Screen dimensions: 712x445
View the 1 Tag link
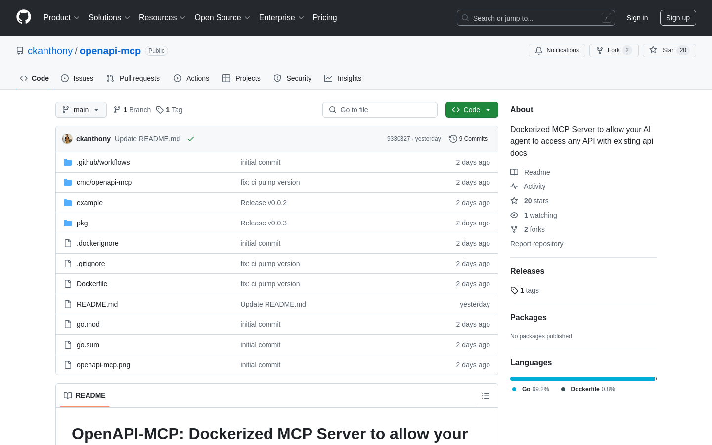[170, 110]
